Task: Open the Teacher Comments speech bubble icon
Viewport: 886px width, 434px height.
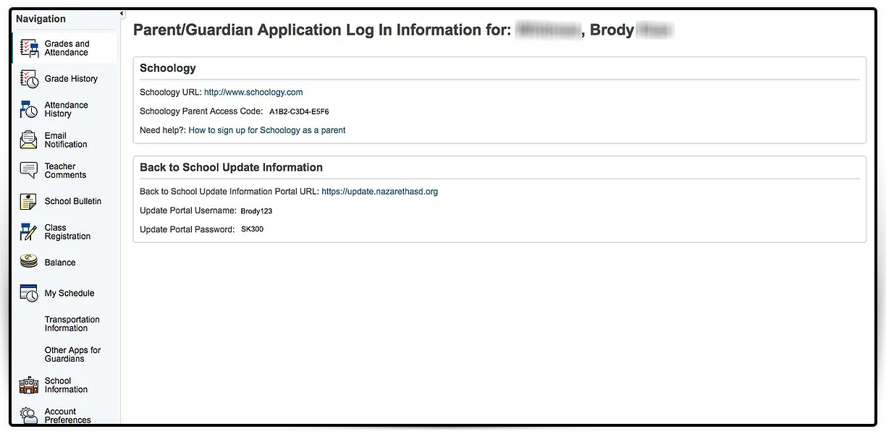Action: pos(29,171)
